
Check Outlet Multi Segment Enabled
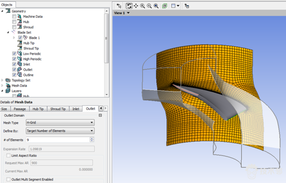click(x=8, y=179)
